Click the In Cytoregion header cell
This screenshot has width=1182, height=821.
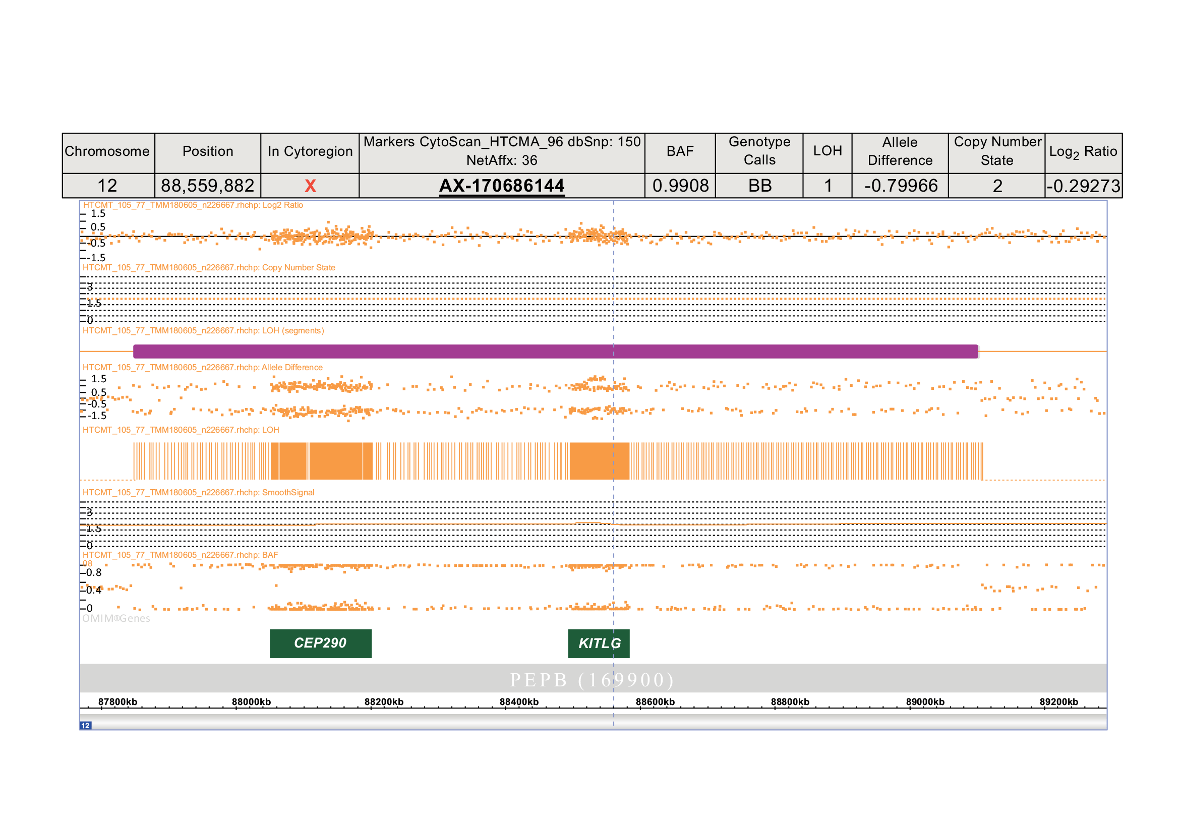[310, 153]
